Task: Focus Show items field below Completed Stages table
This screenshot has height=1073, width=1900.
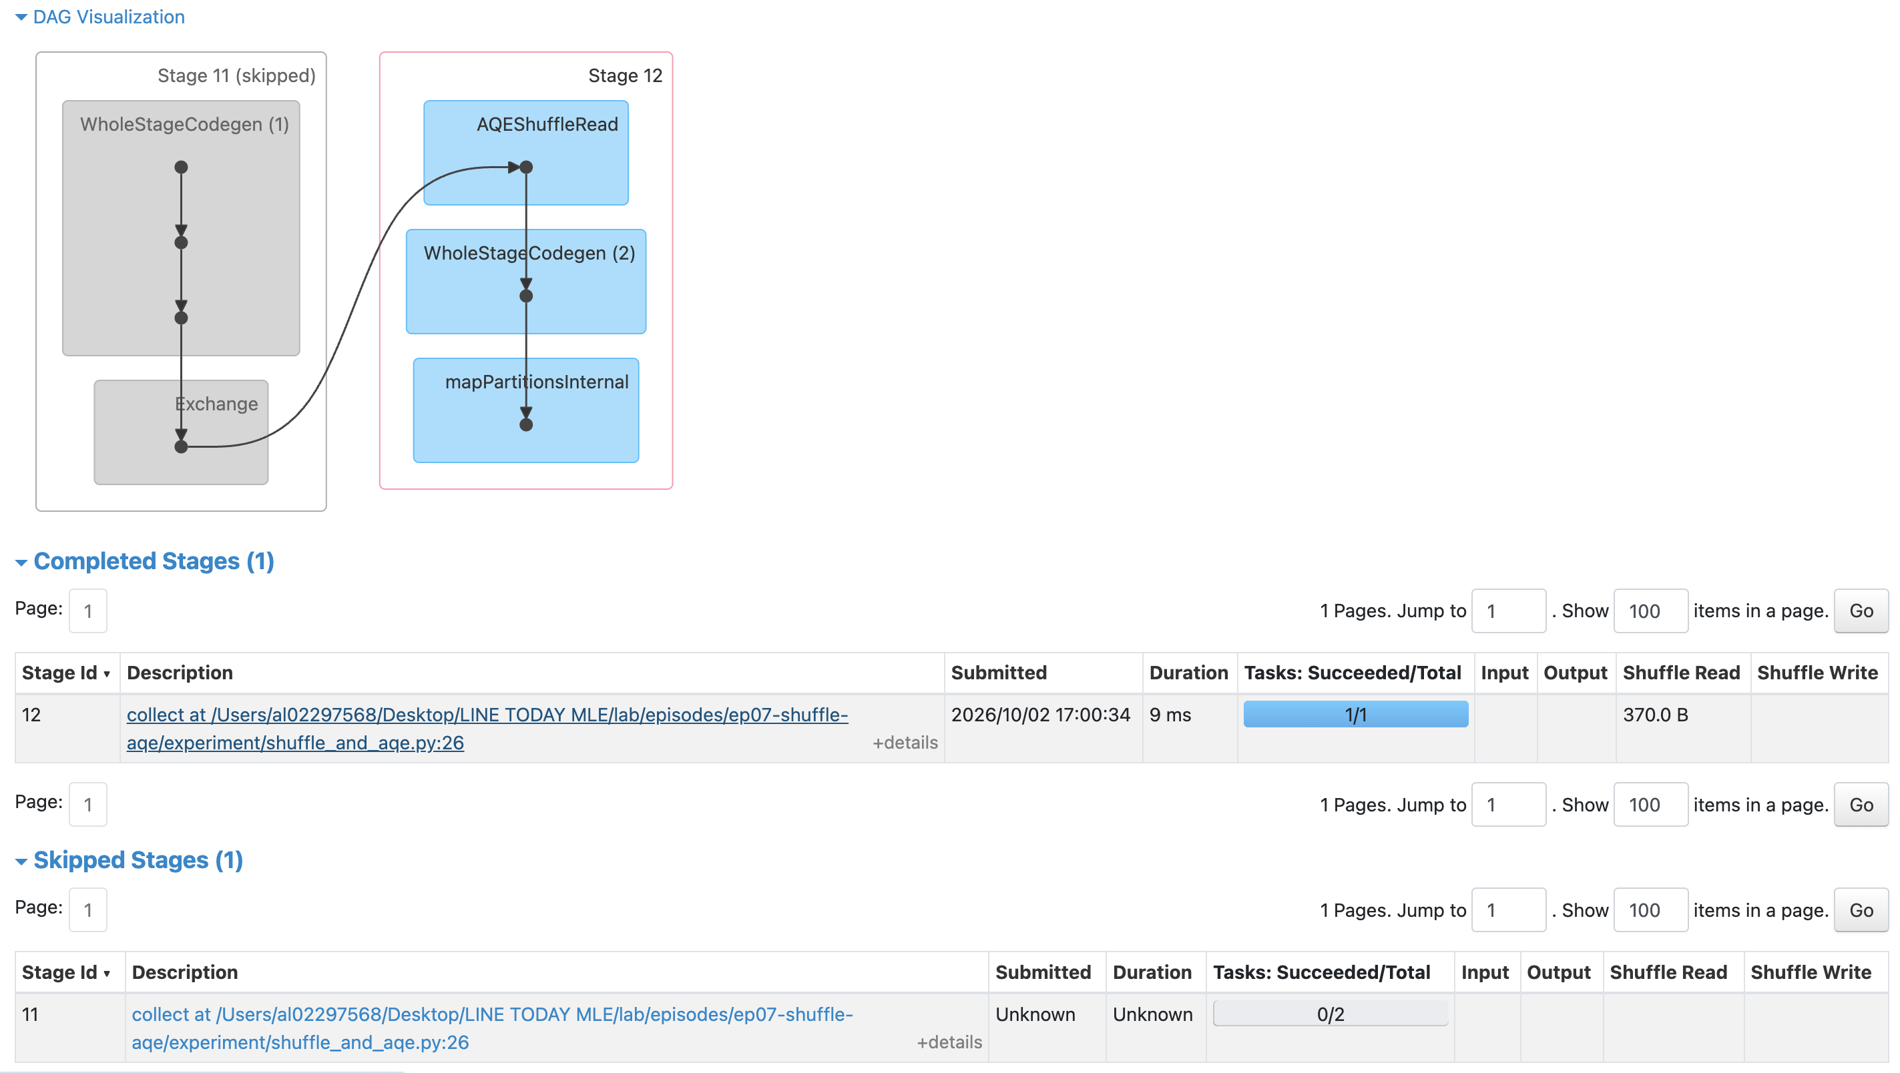Action: tap(1651, 805)
